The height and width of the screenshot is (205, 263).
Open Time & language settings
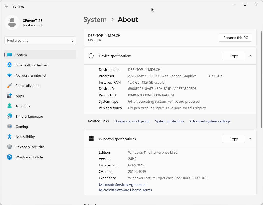(x=29, y=116)
